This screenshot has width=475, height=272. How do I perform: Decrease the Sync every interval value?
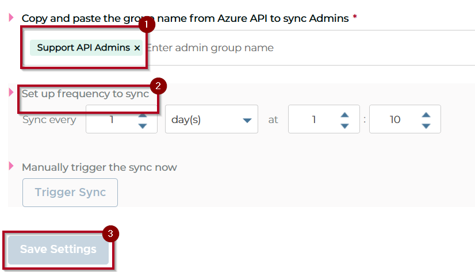pos(143,126)
